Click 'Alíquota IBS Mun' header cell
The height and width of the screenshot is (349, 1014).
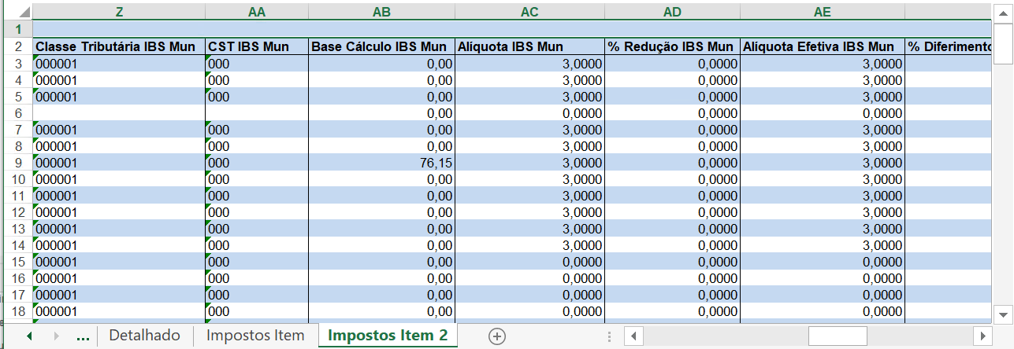click(x=529, y=46)
